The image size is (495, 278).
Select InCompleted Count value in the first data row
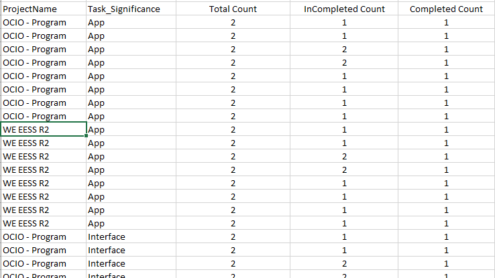point(344,22)
